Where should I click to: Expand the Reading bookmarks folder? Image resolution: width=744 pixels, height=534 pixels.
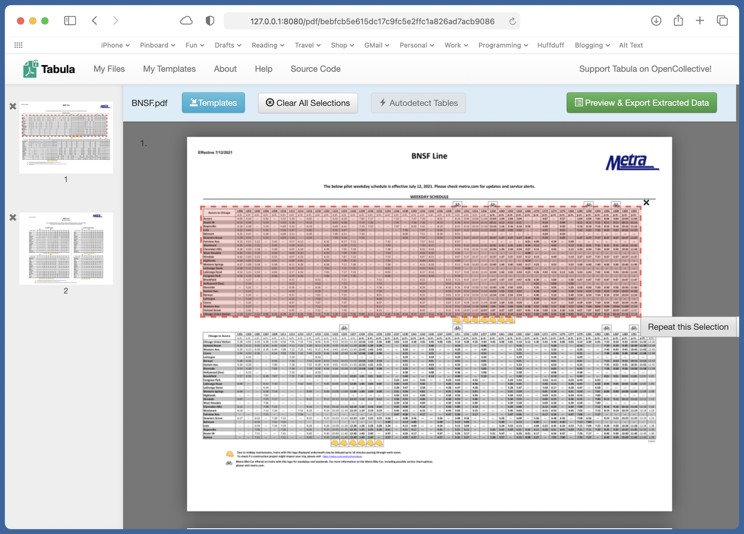(268, 45)
